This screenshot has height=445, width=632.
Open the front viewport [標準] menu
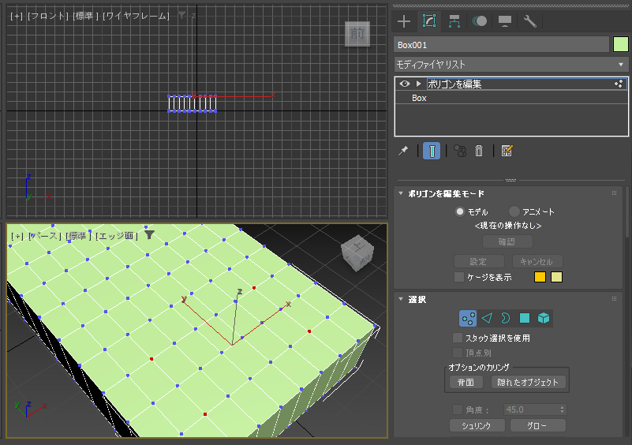[86, 16]
